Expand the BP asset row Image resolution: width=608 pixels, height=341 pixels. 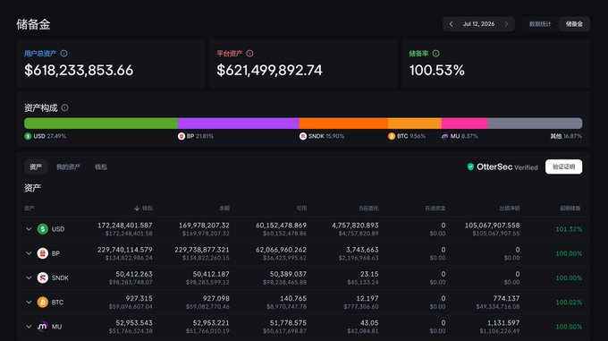coord(29,253)
